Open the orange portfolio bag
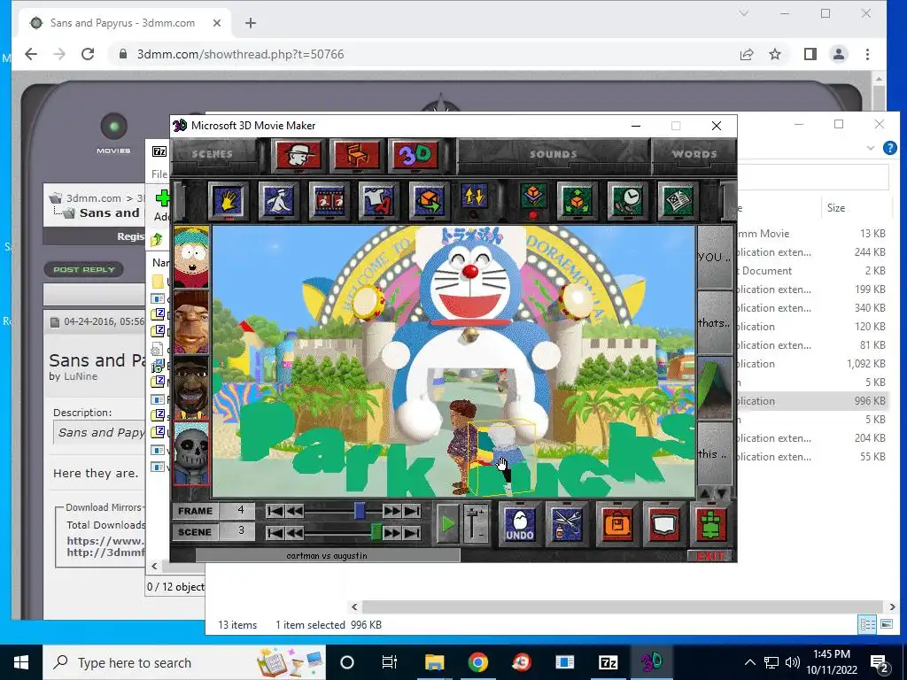Image resolution: width=907 pixels, height=680 pixels. (617, 525)
